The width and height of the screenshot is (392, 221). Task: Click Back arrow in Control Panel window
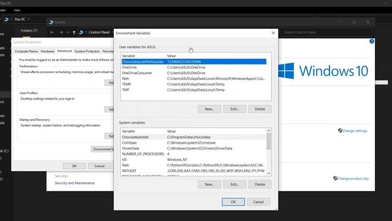pyautogui.click(x=52, y=33)
